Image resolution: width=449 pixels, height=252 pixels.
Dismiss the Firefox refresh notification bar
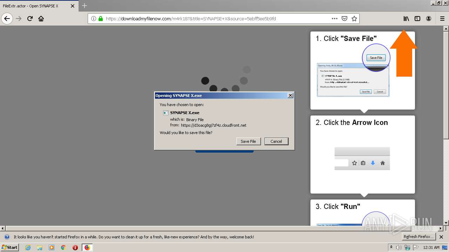coord(441,237)
